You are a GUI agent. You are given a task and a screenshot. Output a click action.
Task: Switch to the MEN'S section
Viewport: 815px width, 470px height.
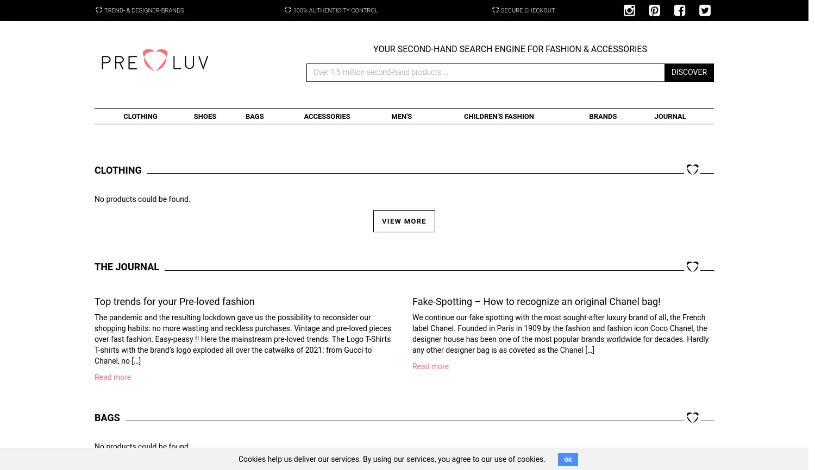tap(402, 116)
